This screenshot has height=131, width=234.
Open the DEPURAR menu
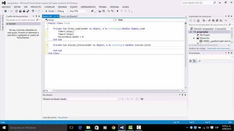tap(62, 7)
